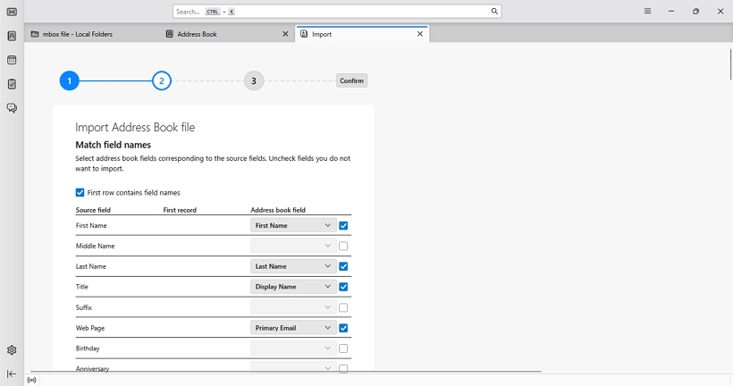The height and width of the screenshot is (386, 733).
Task: Jump to import step 3
Action: [254, 80]
